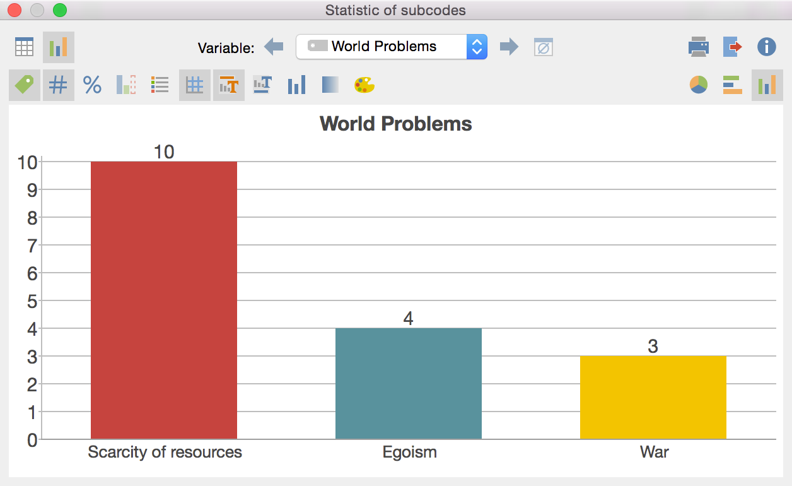Go to previous variable with left arrow
The height and width of the screenshot is (486, 792).
pos(274,47)
